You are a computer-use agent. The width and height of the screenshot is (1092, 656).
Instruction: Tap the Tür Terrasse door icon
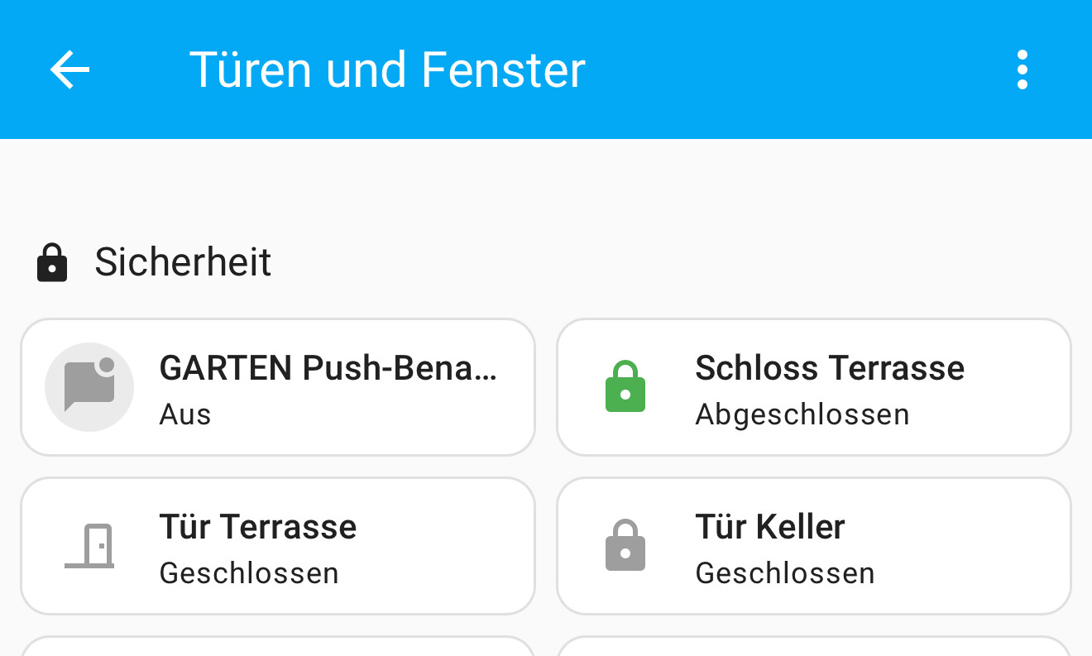[x=89, y=546]
